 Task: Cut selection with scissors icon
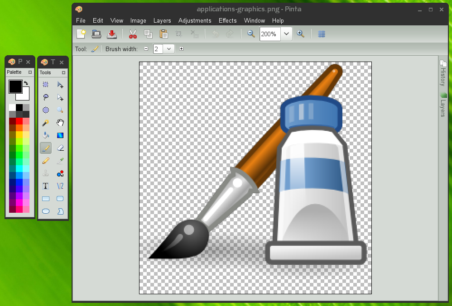(x=133, y=34)
